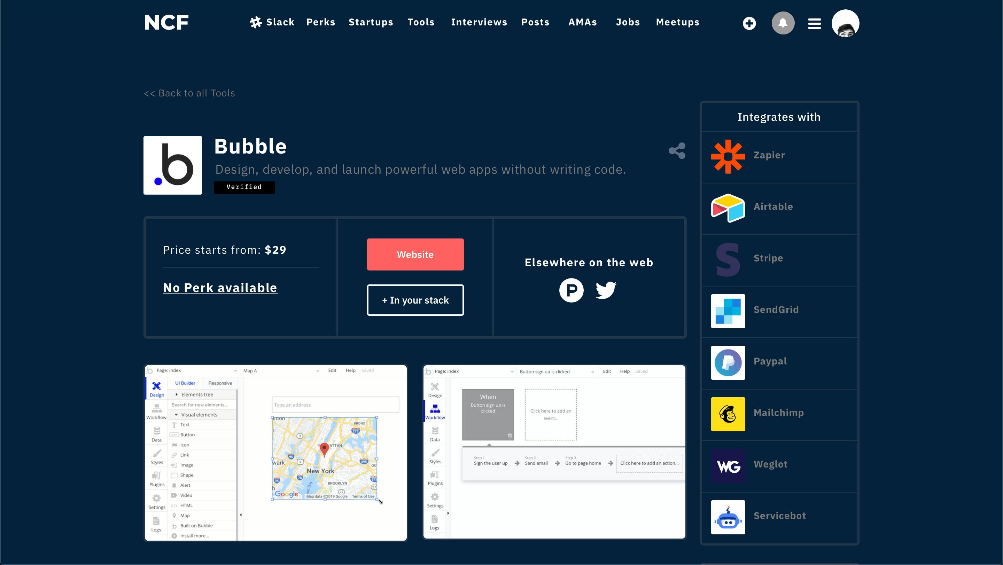Visit the Bubble Website button
The image size is (1003, 565).
click(415, 254)
